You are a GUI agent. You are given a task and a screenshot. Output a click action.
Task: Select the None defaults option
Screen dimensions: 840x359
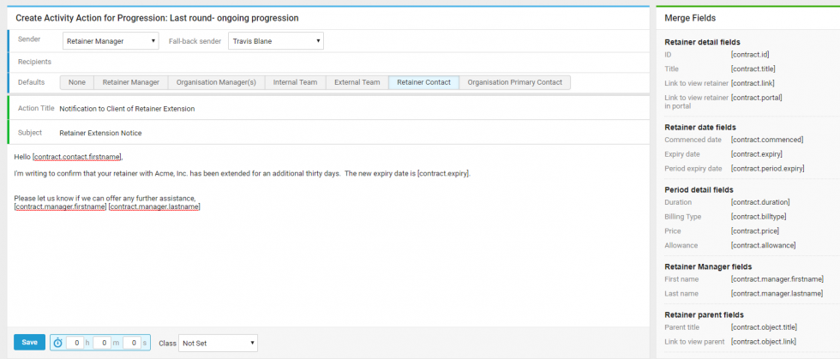(77, 82)
